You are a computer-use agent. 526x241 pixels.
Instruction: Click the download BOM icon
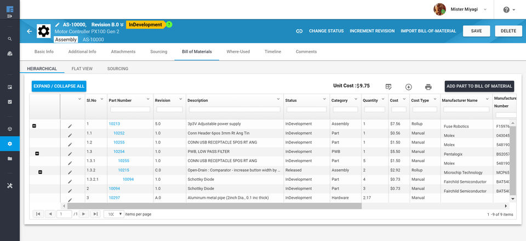tap(408, 87)
